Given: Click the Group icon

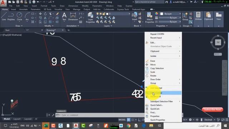Looking at the screenshot, I should (185, 16).
